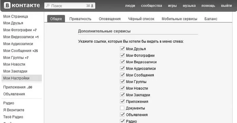Uncheck the Радио checkbox
Image resolution: width=237 pixels, height=123 pixels.
pyautogui.click(x=122, y=121)
